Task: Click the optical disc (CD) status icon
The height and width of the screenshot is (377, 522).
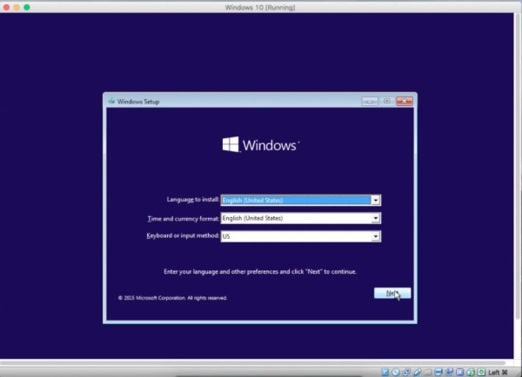Action: click(x=396, y=372)
